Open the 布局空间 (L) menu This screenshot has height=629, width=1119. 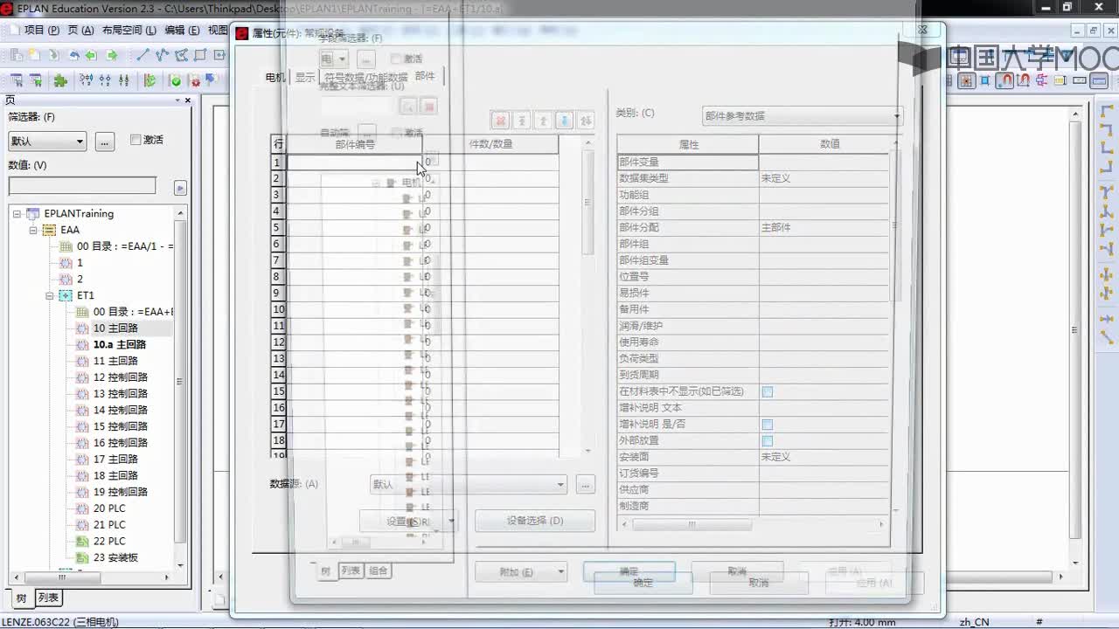coord(129,30)
